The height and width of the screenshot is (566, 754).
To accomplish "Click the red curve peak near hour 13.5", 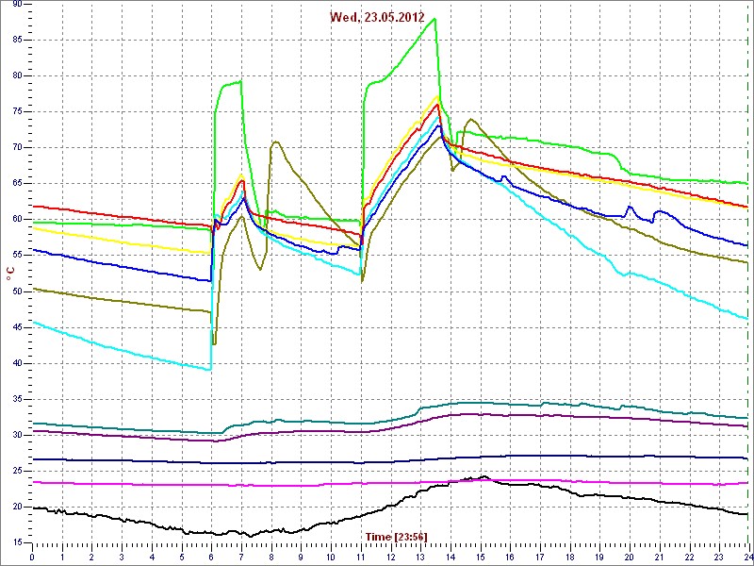I will [437, 104].
